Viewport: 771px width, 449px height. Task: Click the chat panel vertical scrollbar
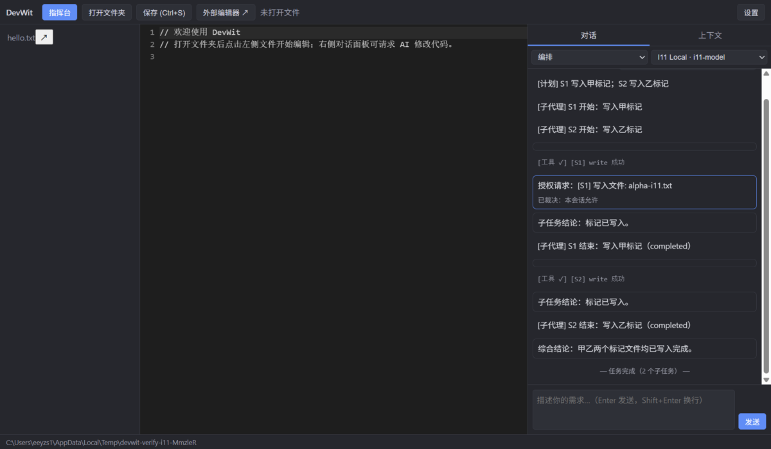coord(765,234)
